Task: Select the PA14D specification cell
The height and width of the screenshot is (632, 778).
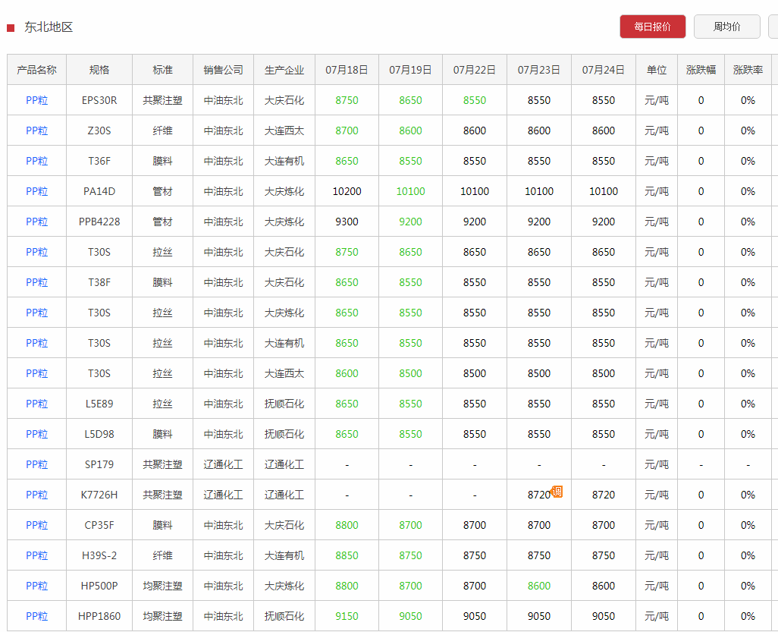Action: coord(99,191)
